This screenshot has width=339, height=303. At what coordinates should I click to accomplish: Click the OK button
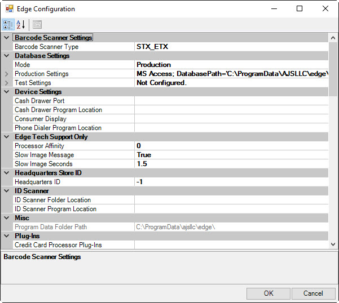click(268, 293)
